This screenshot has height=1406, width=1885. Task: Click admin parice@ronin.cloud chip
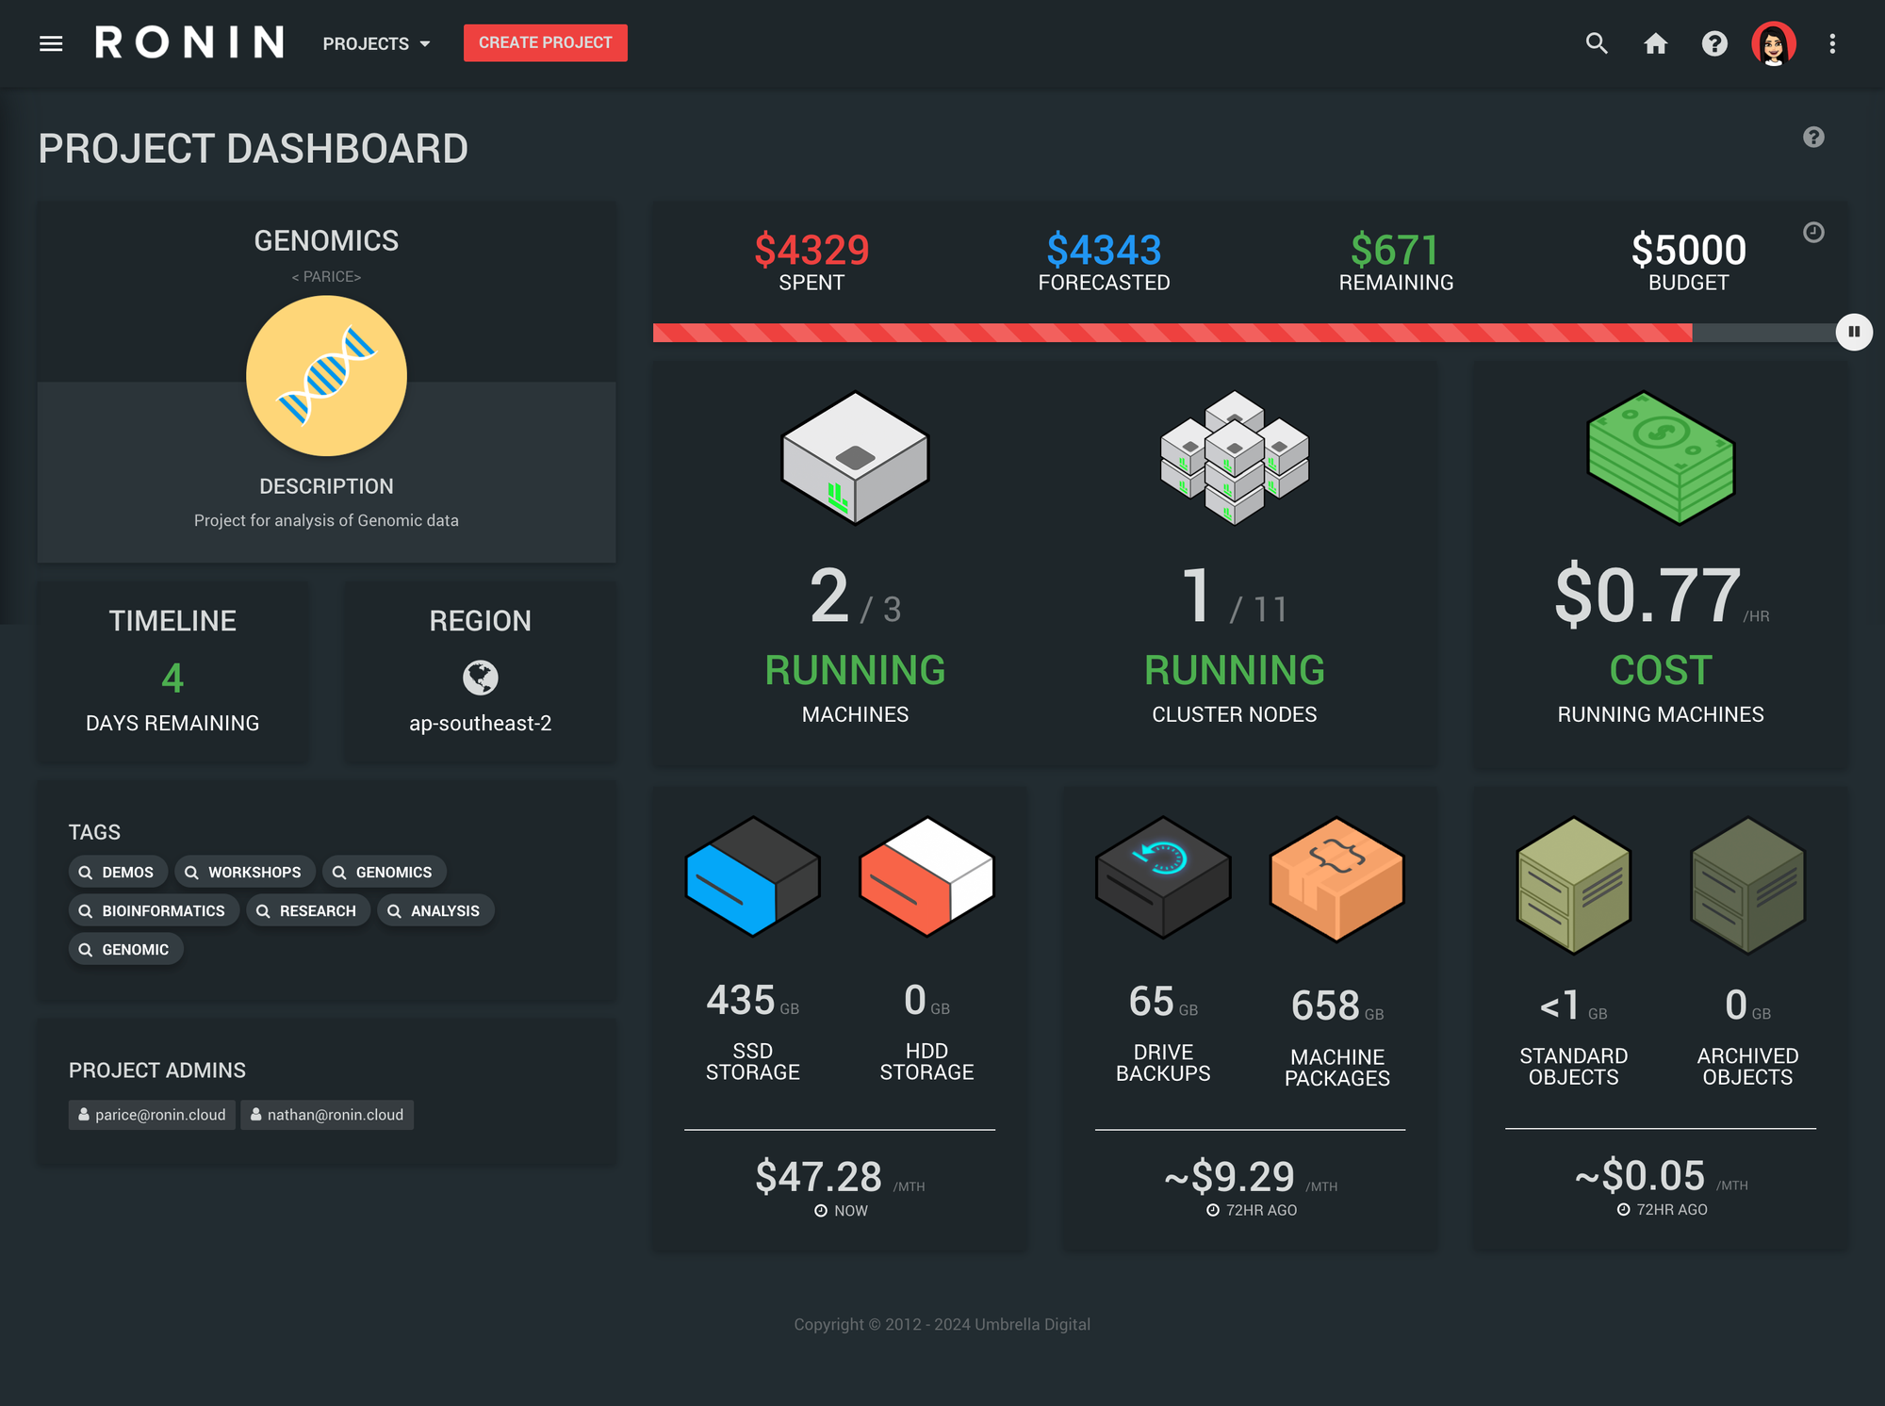(152, 1115)
